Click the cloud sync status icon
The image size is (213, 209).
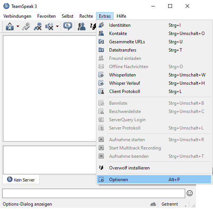pyautogui.click(x=153, y=204)
